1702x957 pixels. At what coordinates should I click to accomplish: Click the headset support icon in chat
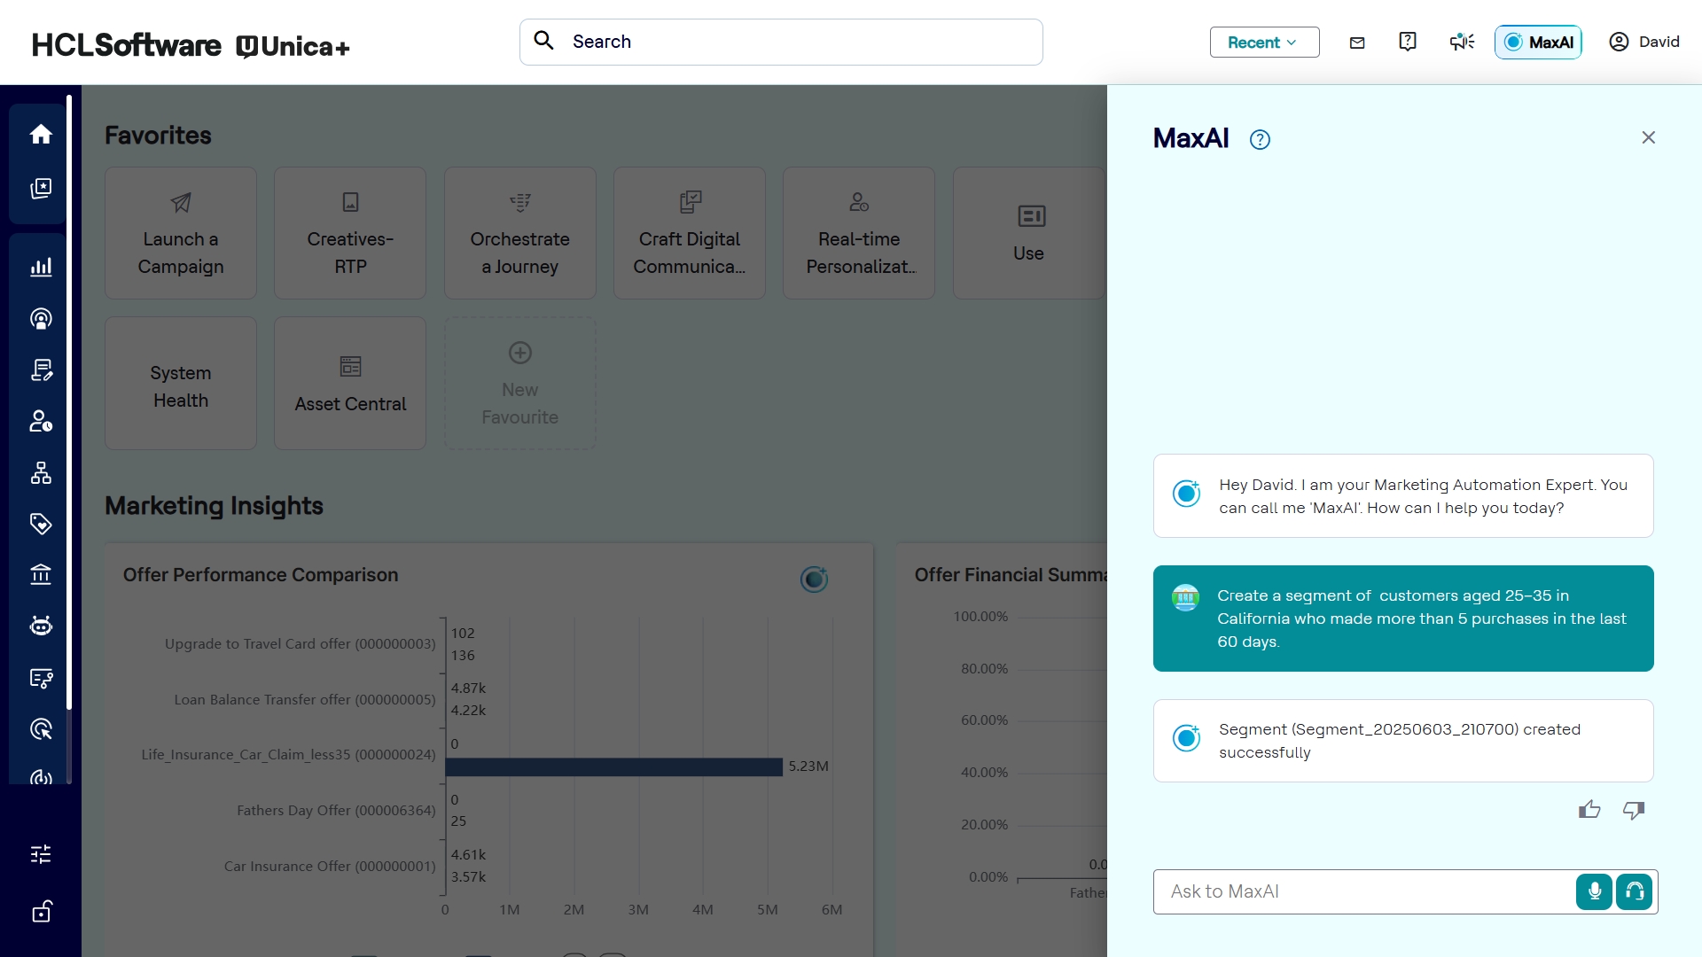click(1635, 891)
